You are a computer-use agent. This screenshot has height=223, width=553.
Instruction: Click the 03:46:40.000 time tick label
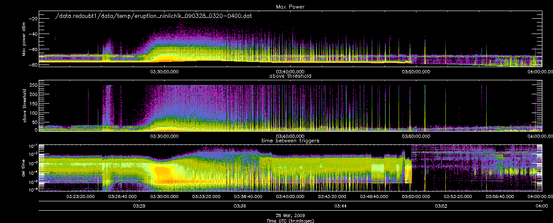coord(374,196)
